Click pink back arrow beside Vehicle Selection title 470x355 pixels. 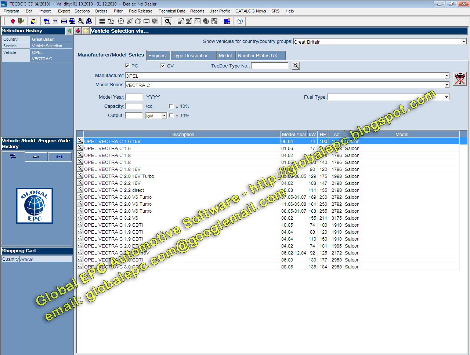[x=78, y=31]
